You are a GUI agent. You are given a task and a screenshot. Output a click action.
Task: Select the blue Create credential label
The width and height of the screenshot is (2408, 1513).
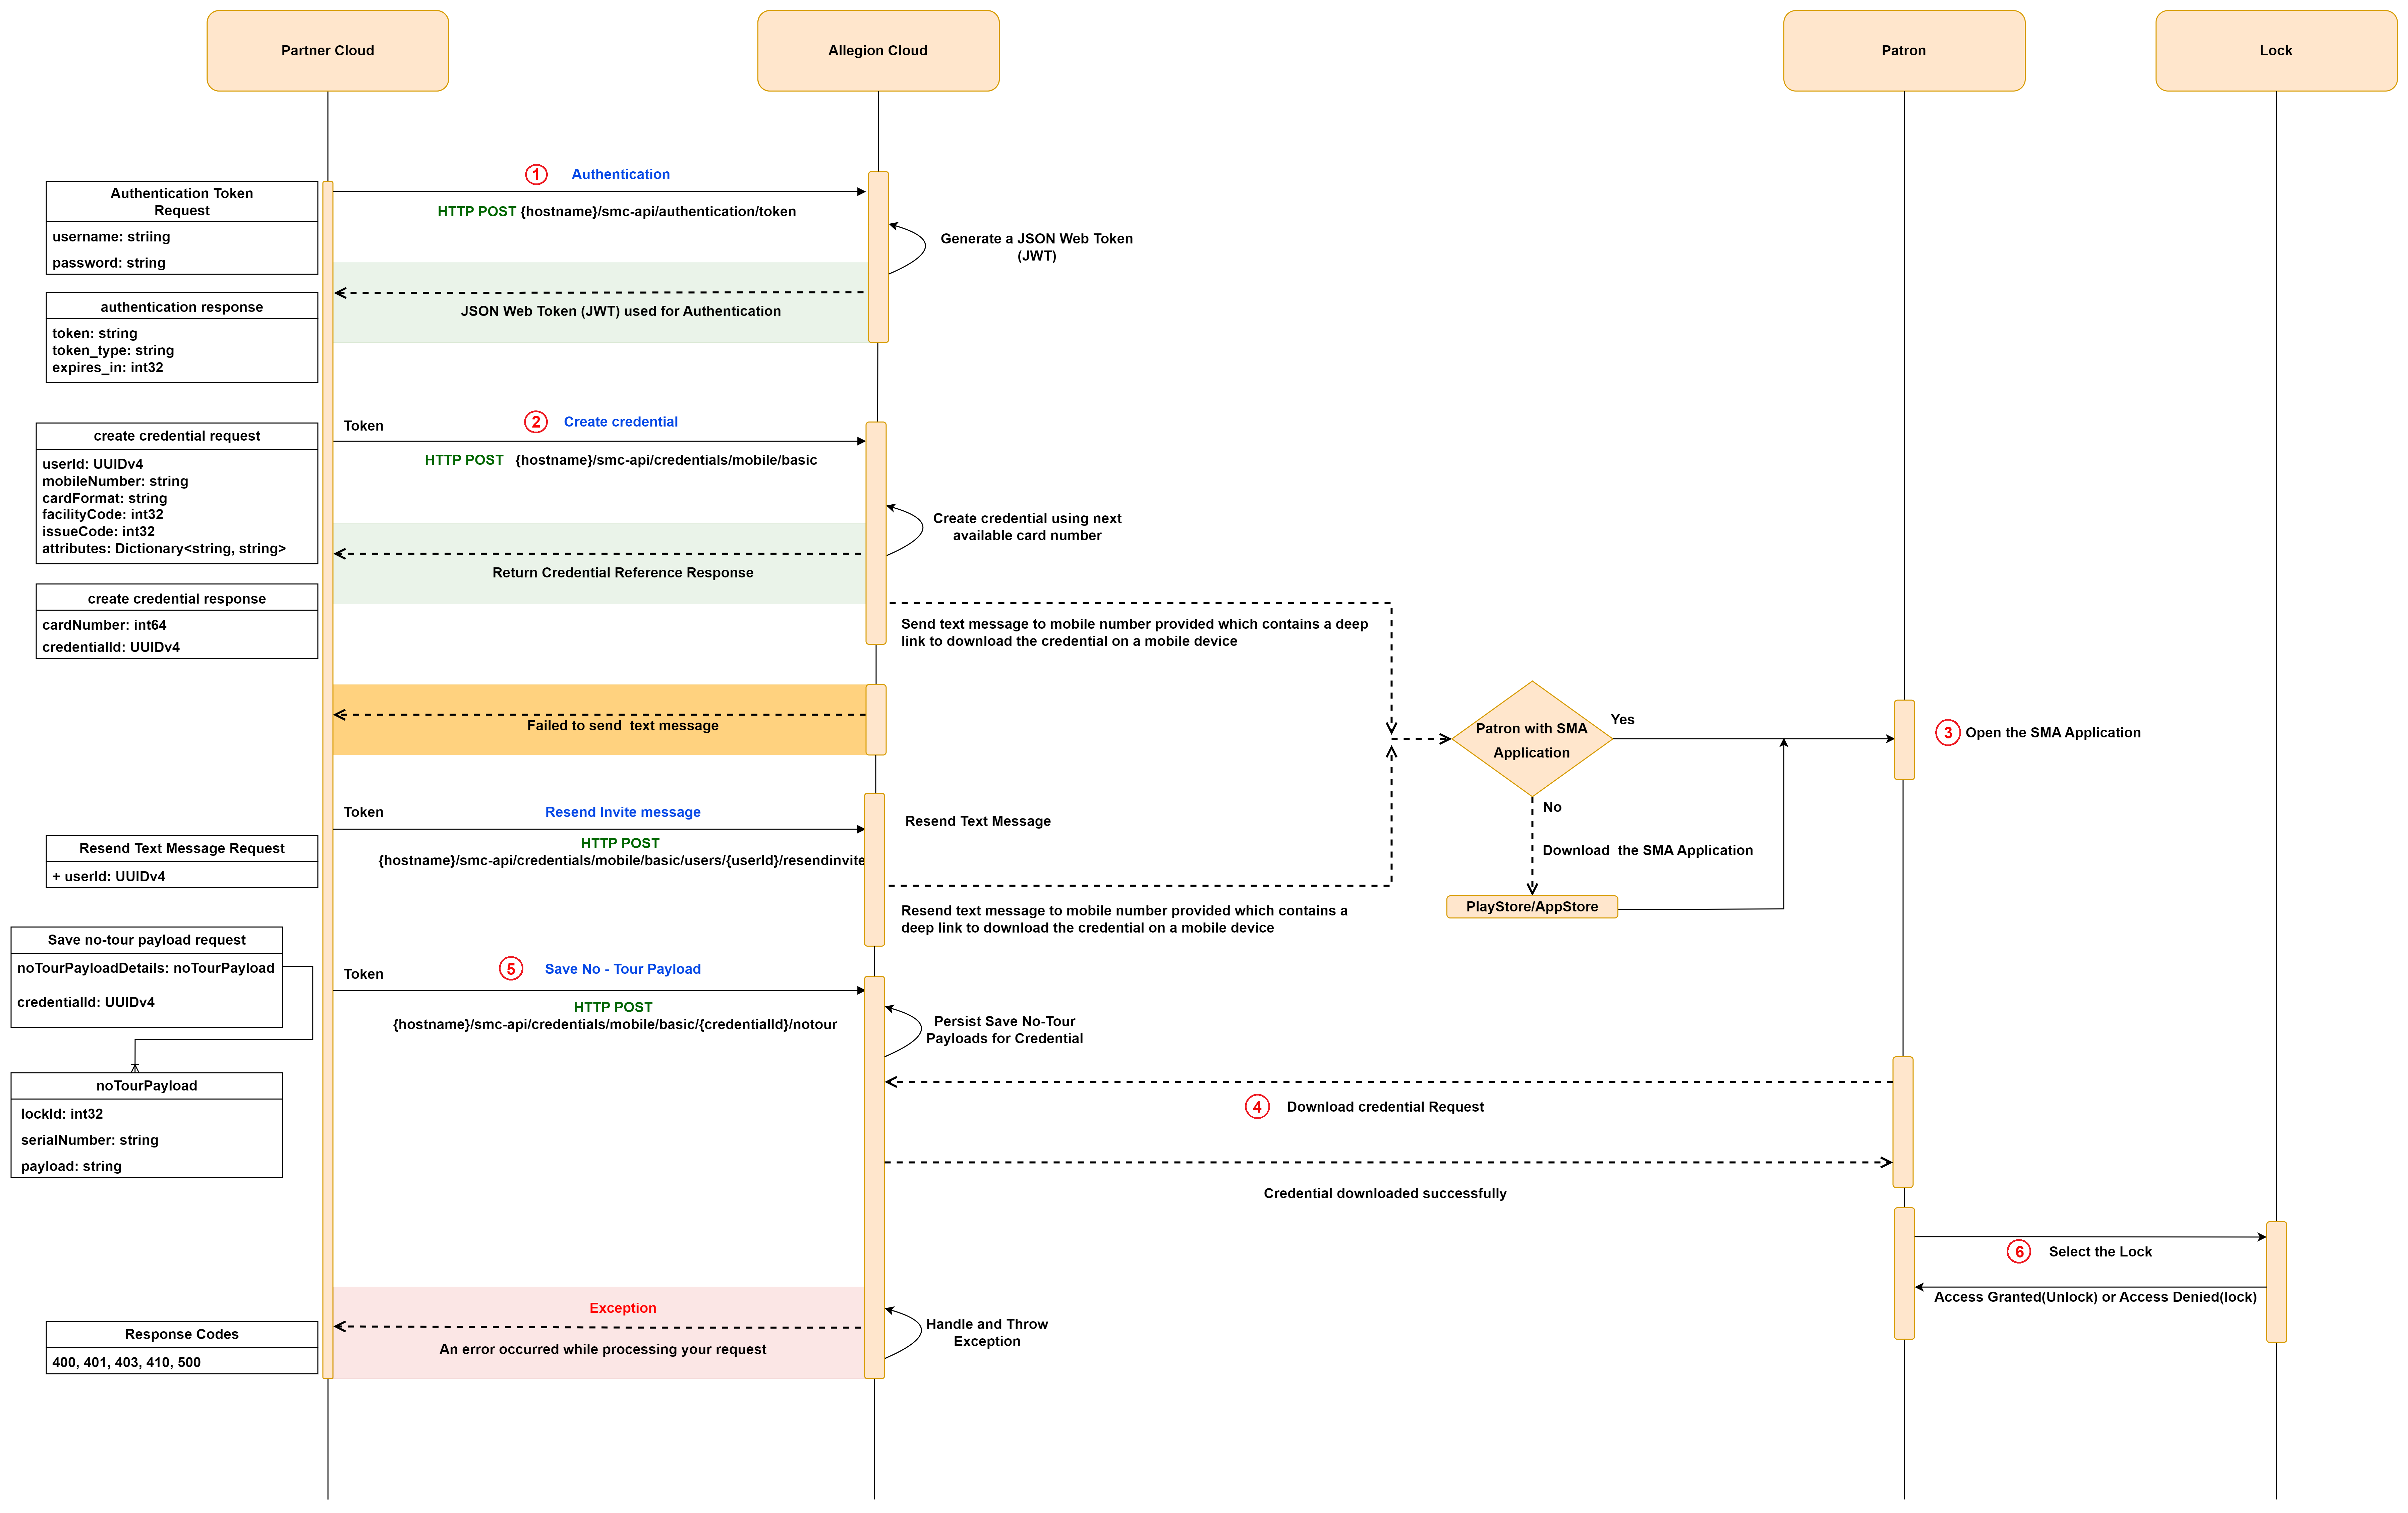pos(621,422)
